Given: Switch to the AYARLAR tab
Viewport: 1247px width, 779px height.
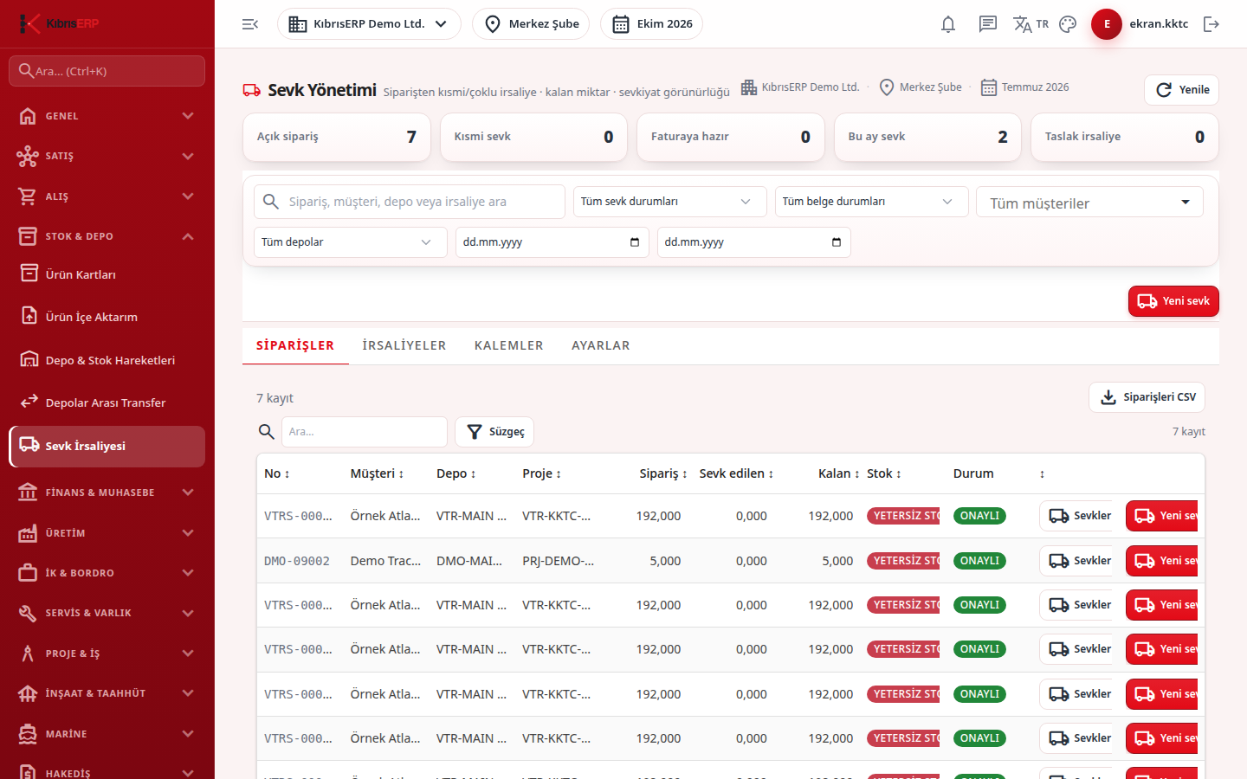Looking at the screenshot, I should point(601,345).
